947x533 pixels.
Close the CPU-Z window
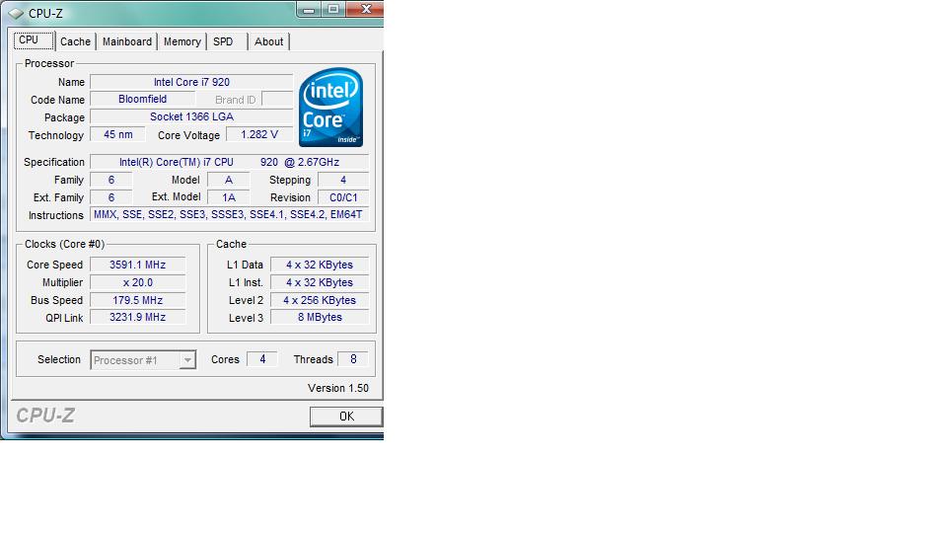[x=365, y=9]
